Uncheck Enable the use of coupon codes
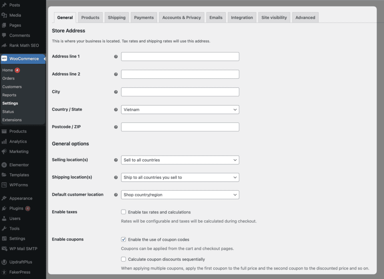The width and height of the screenshot is (384, 279). click(124, 239)
